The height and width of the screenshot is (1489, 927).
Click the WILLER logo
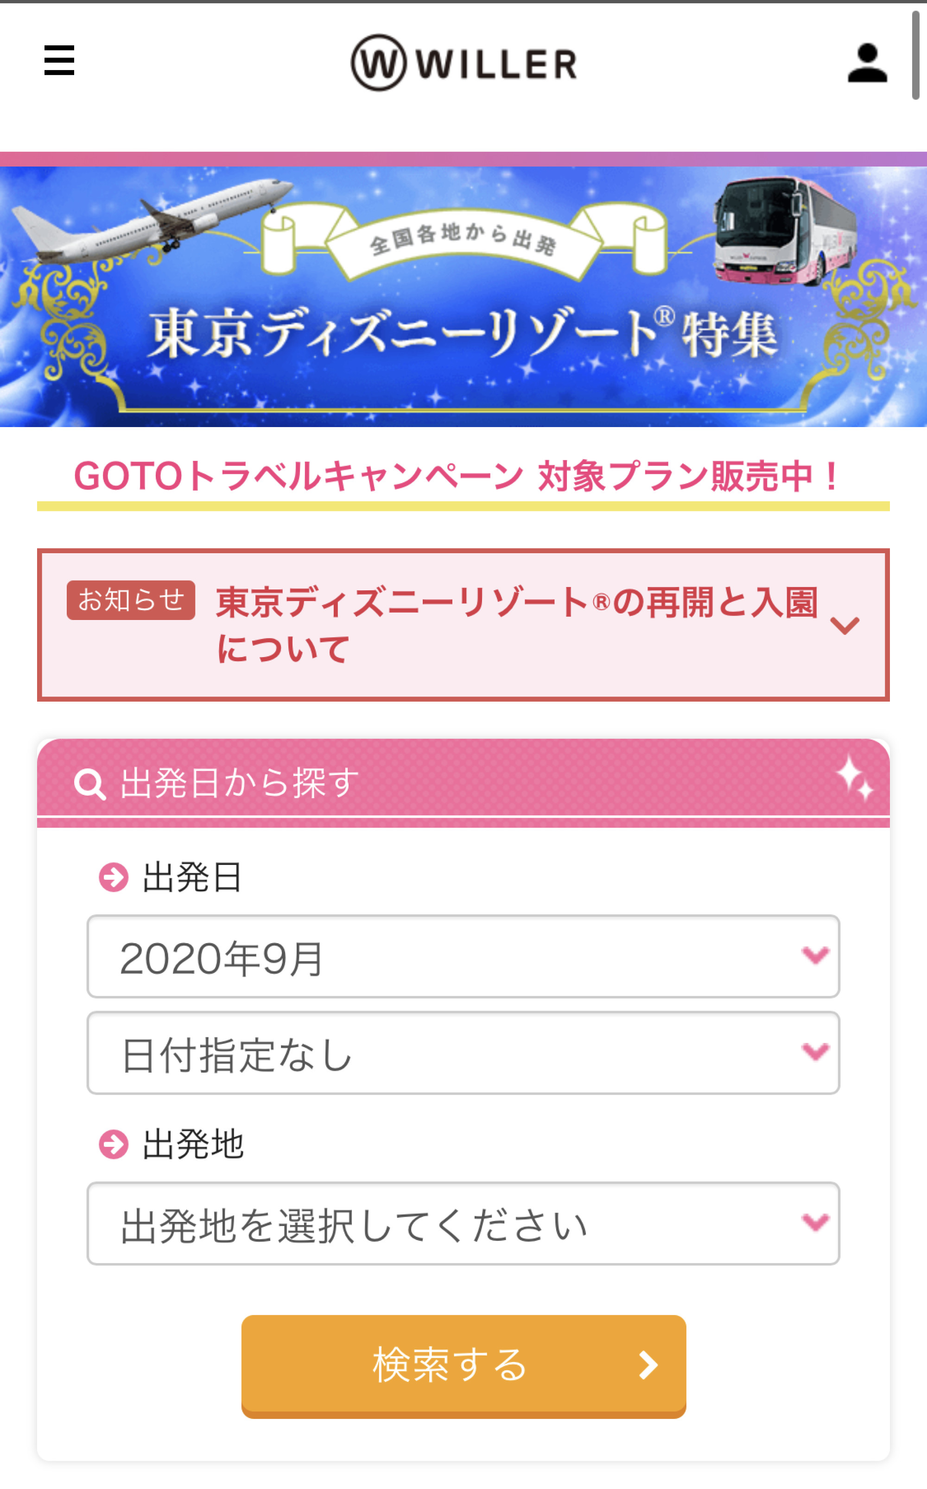[463, 63]
